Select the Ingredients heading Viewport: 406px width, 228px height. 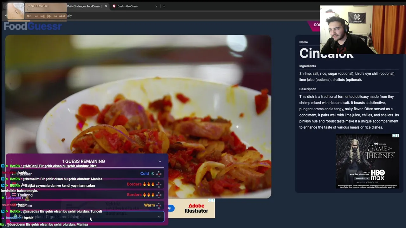pyautogui.click(x=307, y=66)
